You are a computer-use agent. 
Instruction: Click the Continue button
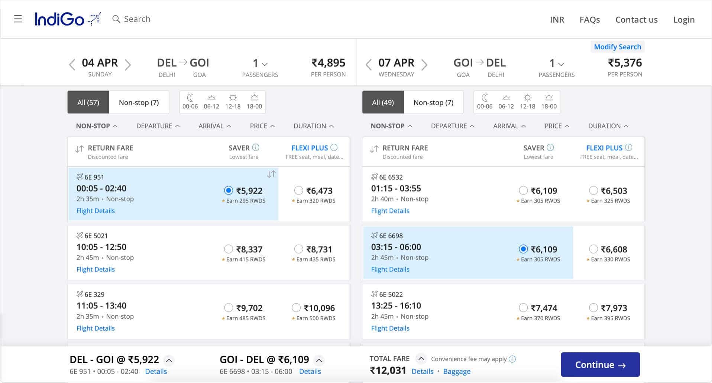[600, 364]
